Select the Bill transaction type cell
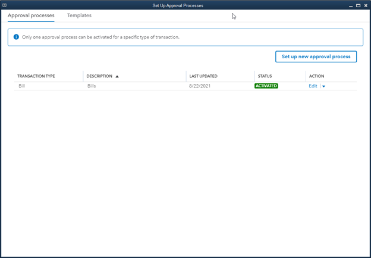 (22, 86)
